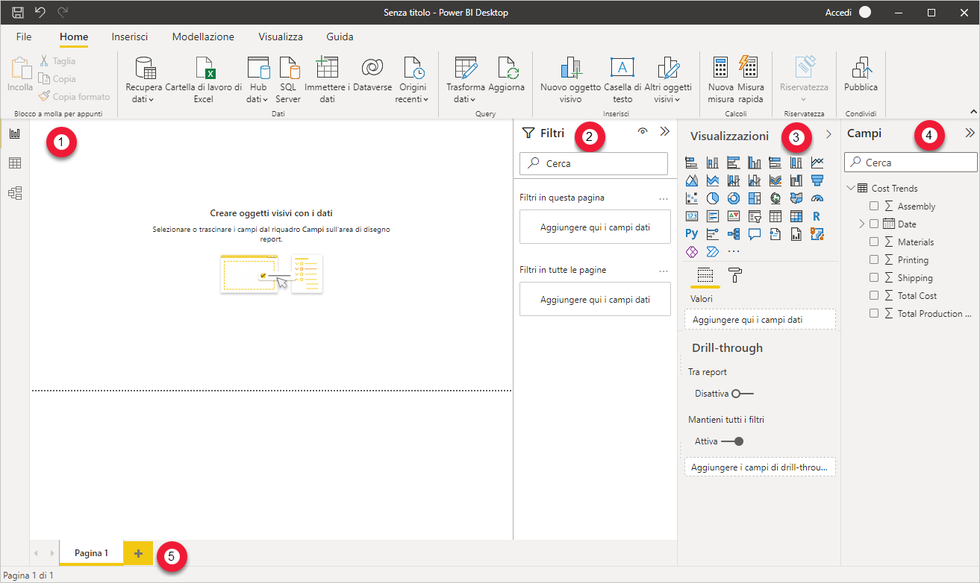Switch to Model view in left sidebar
This screenshot has width=980, height=583.
point(15,193)
